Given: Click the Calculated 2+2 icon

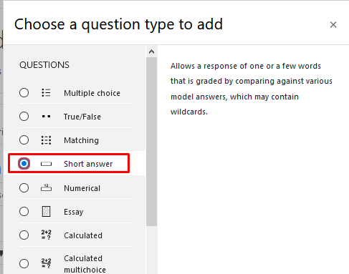Looking at the screenshot, I should [x=46, y=235].
